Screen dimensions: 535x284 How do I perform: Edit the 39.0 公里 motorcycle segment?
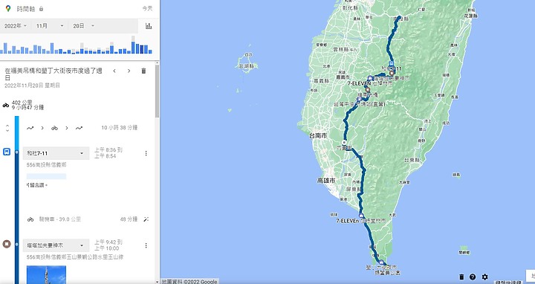pos(146,219)
